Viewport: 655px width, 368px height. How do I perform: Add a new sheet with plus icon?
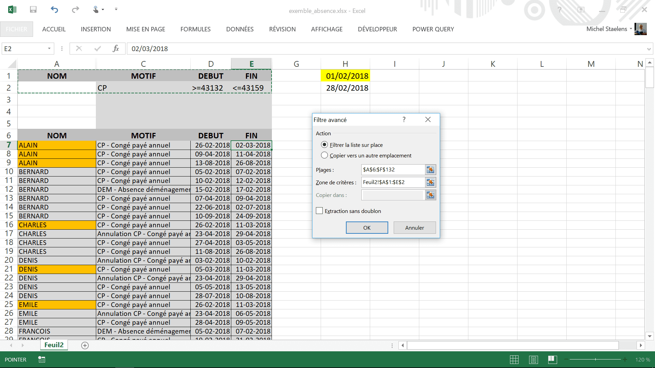point(85,346)
